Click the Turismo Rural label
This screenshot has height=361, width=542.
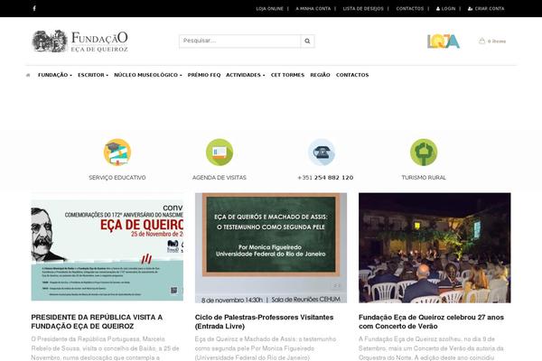coord(424,178)
